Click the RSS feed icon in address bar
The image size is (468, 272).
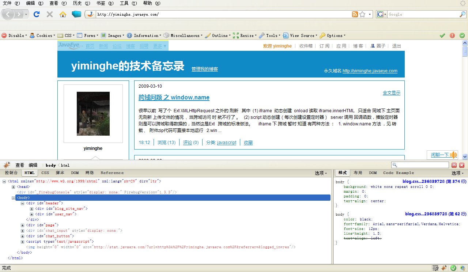click(x=355, y=14)
